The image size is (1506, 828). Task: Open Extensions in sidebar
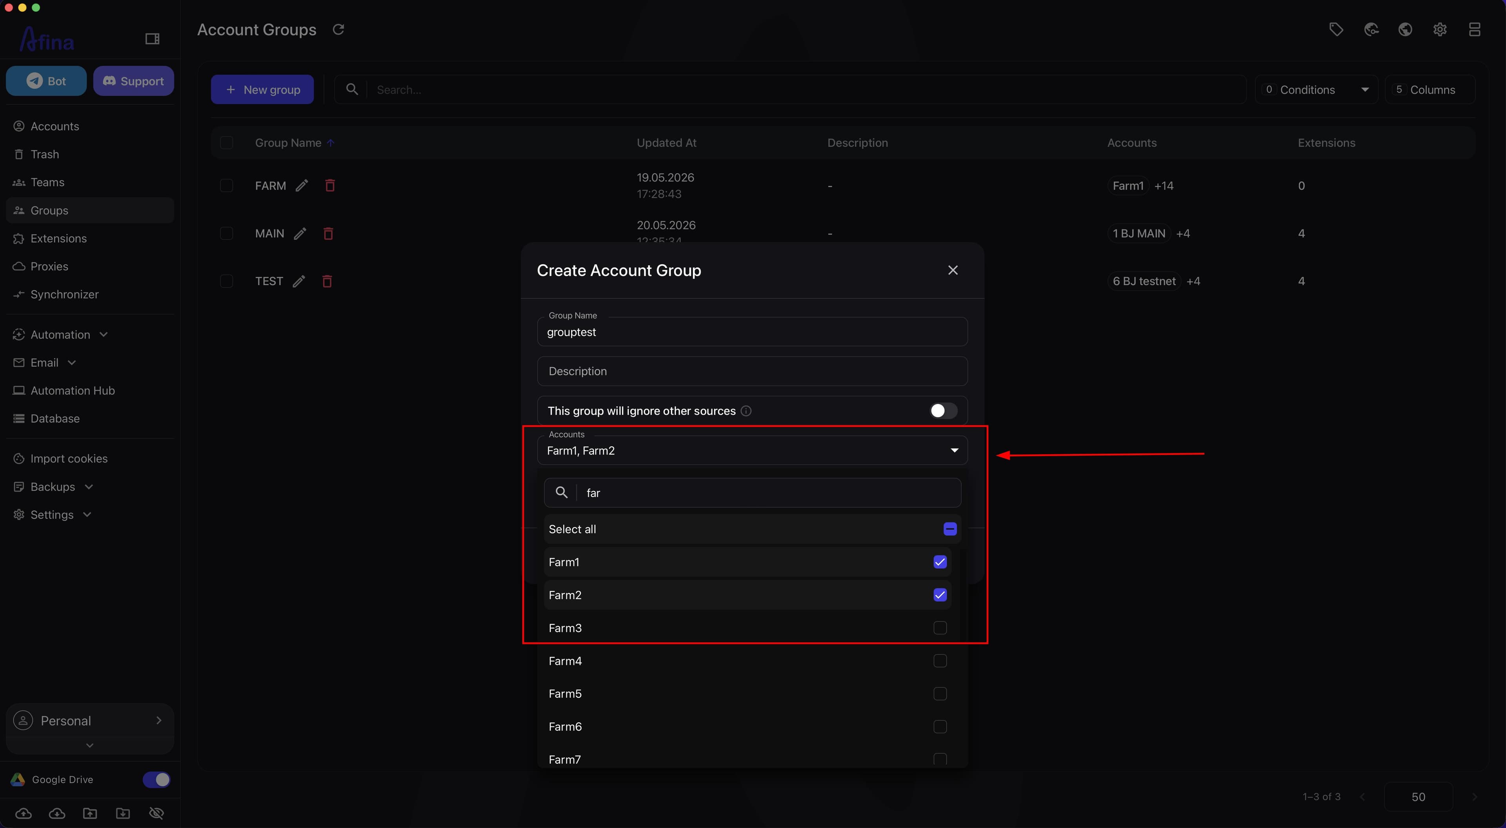coord(90,238)
